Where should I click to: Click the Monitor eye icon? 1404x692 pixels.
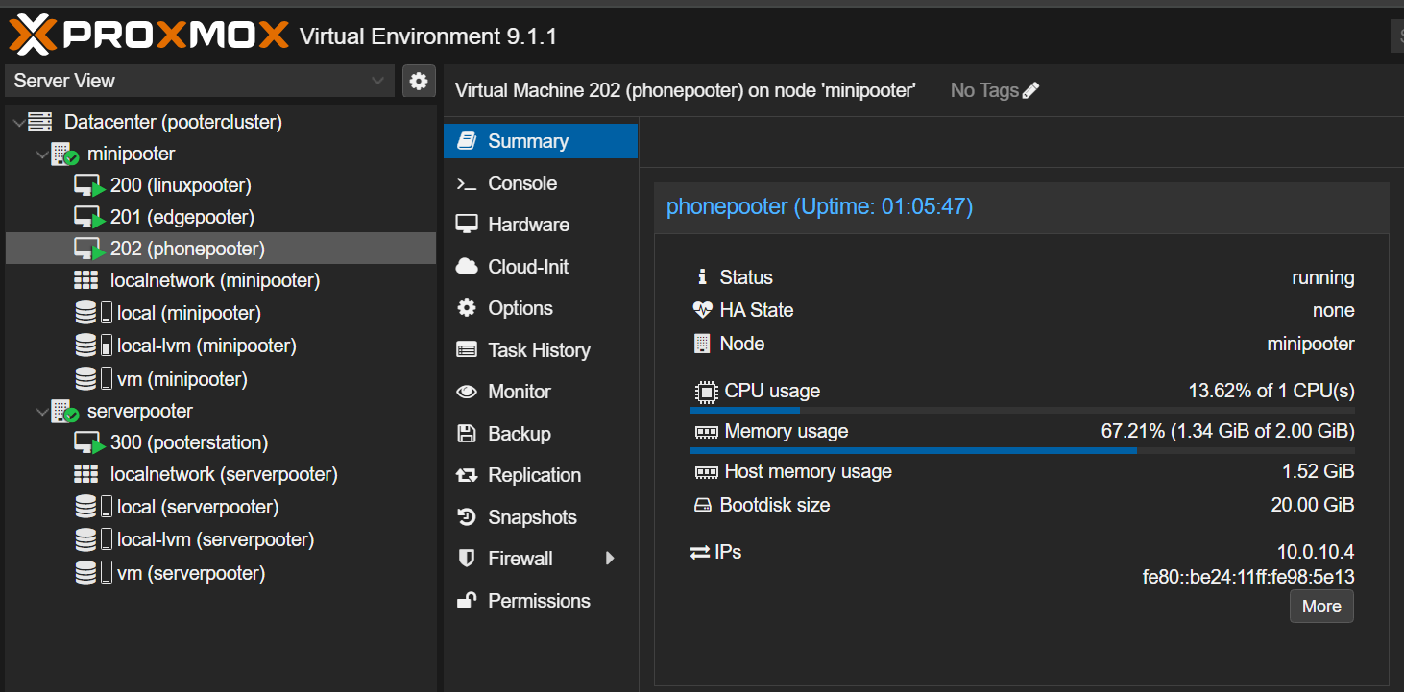tap(467, 392)
